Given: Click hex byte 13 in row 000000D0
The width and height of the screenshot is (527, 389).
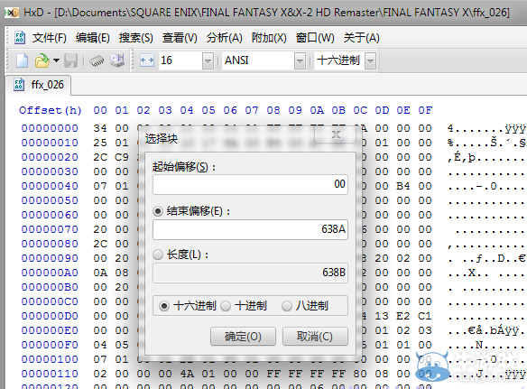Looking at the screenshot, I should (382, 317).
